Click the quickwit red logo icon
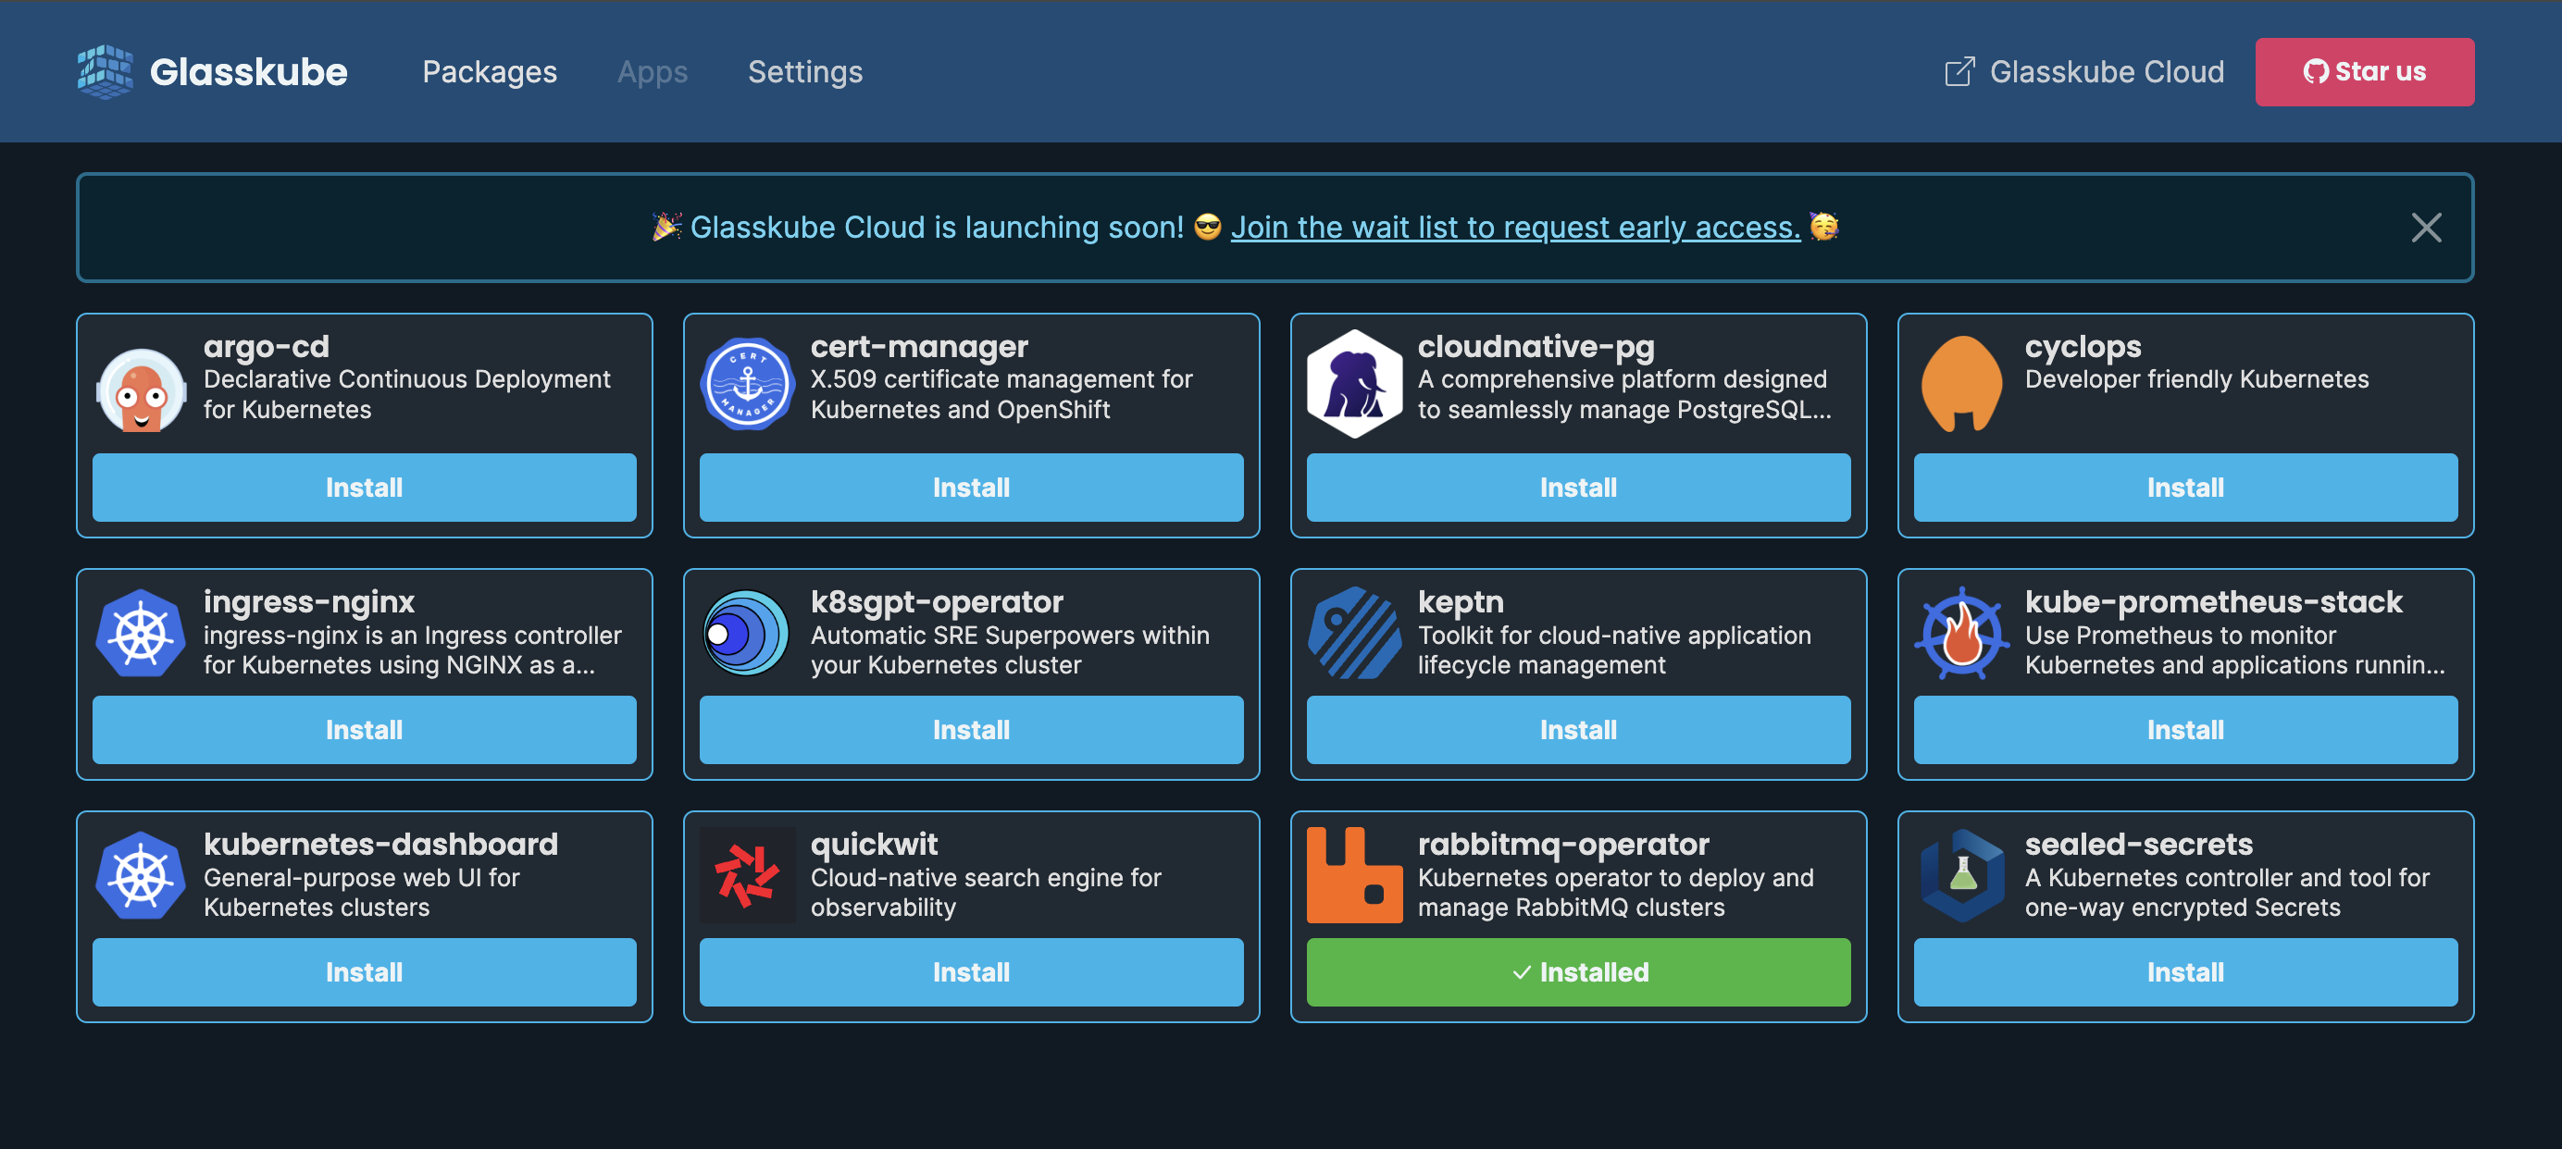 [x=748, y=876]
